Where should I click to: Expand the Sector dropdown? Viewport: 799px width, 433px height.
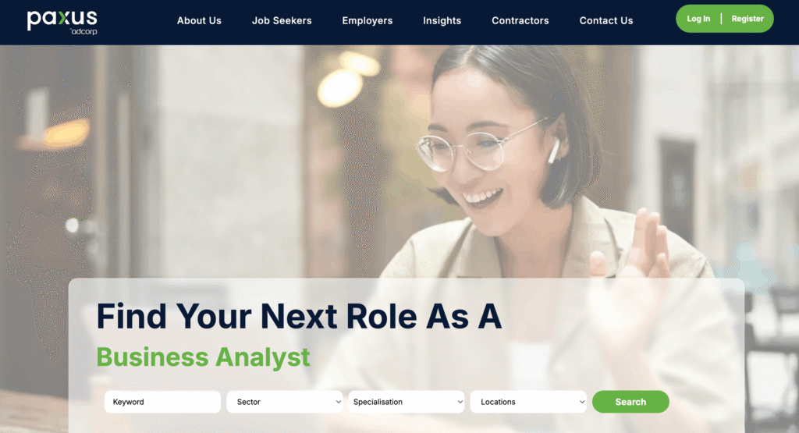click(284, 402)
